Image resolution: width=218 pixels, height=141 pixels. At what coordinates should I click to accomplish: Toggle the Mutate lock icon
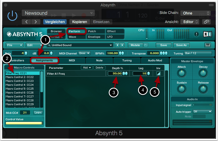(146, 45)
